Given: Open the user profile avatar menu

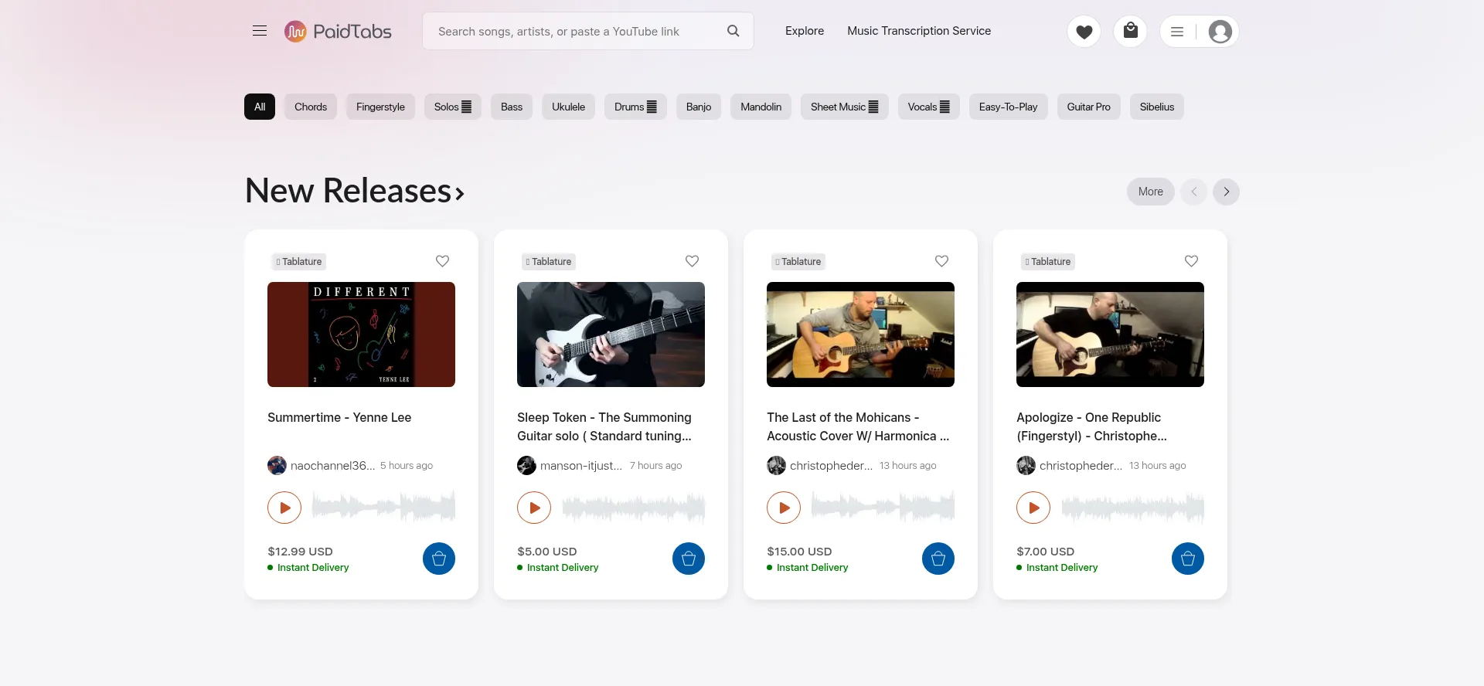Looking at the screenshot, I should [x=1220, y=32].
